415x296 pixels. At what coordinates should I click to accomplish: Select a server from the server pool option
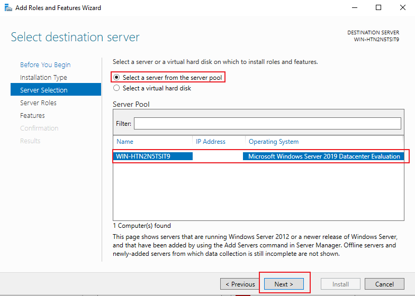click(167, 77)
